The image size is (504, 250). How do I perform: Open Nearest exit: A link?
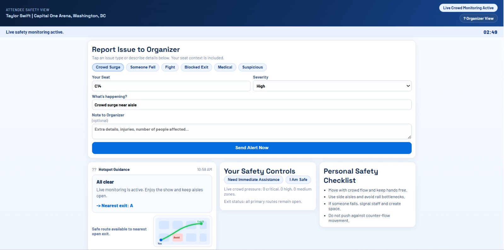coord(115,206)
